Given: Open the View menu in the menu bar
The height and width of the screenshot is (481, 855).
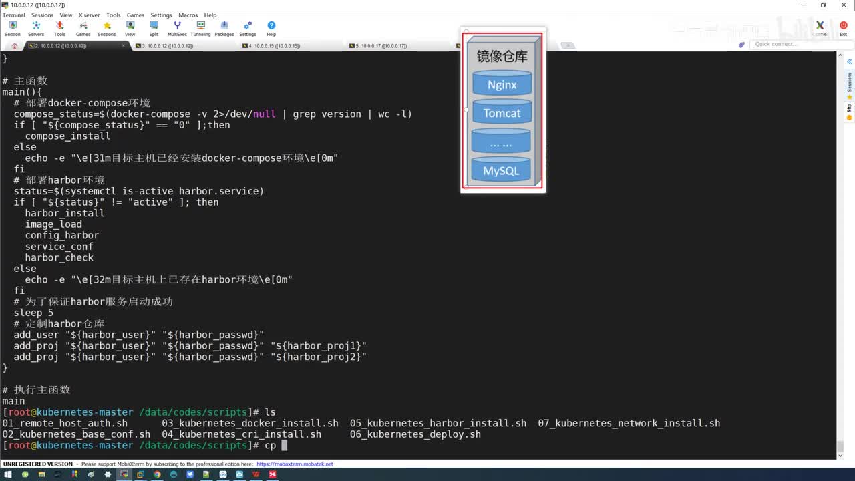Looking at the screenshot, I should [66, 15].
